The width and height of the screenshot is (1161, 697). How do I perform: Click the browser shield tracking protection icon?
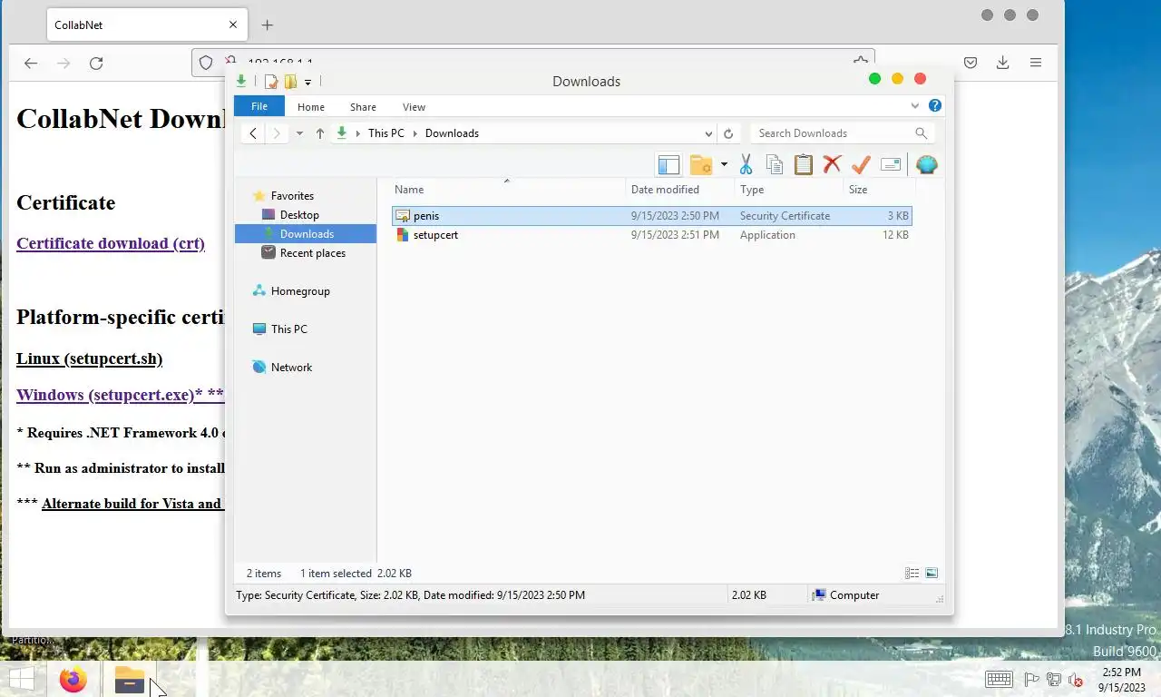pos(206,63)
